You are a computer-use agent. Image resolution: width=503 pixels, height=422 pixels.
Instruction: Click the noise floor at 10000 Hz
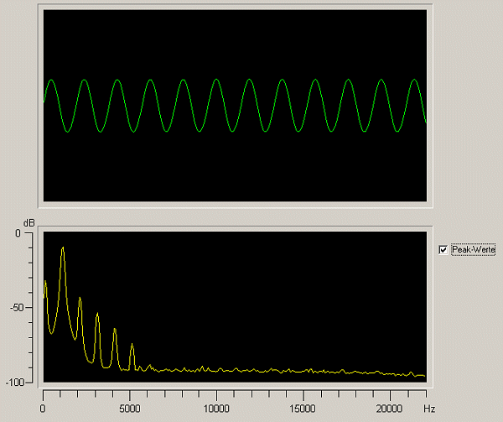pos(216,369)
